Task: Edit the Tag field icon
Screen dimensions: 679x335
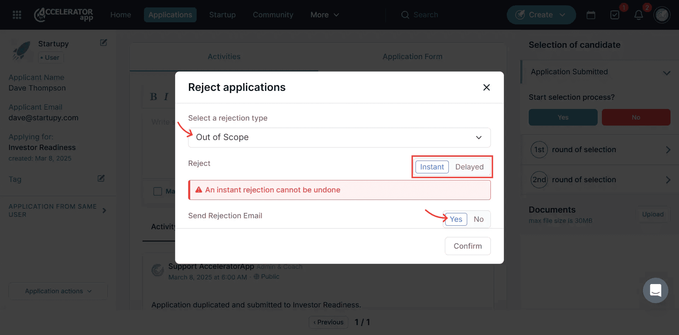Action: pos(101,178)
